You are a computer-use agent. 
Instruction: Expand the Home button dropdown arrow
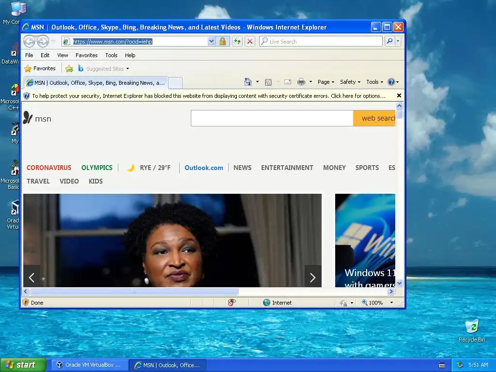(x=257, y=82)
